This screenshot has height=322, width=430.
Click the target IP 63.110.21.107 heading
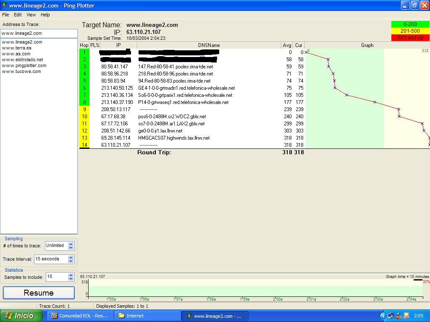click(x=144, y=32)
